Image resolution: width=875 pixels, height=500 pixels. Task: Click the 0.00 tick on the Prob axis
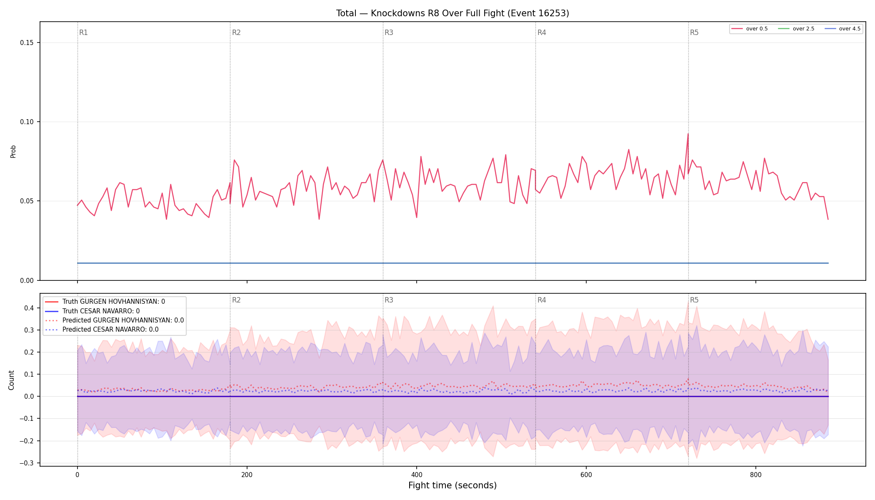pyautogui.click(x=27, y=280)
